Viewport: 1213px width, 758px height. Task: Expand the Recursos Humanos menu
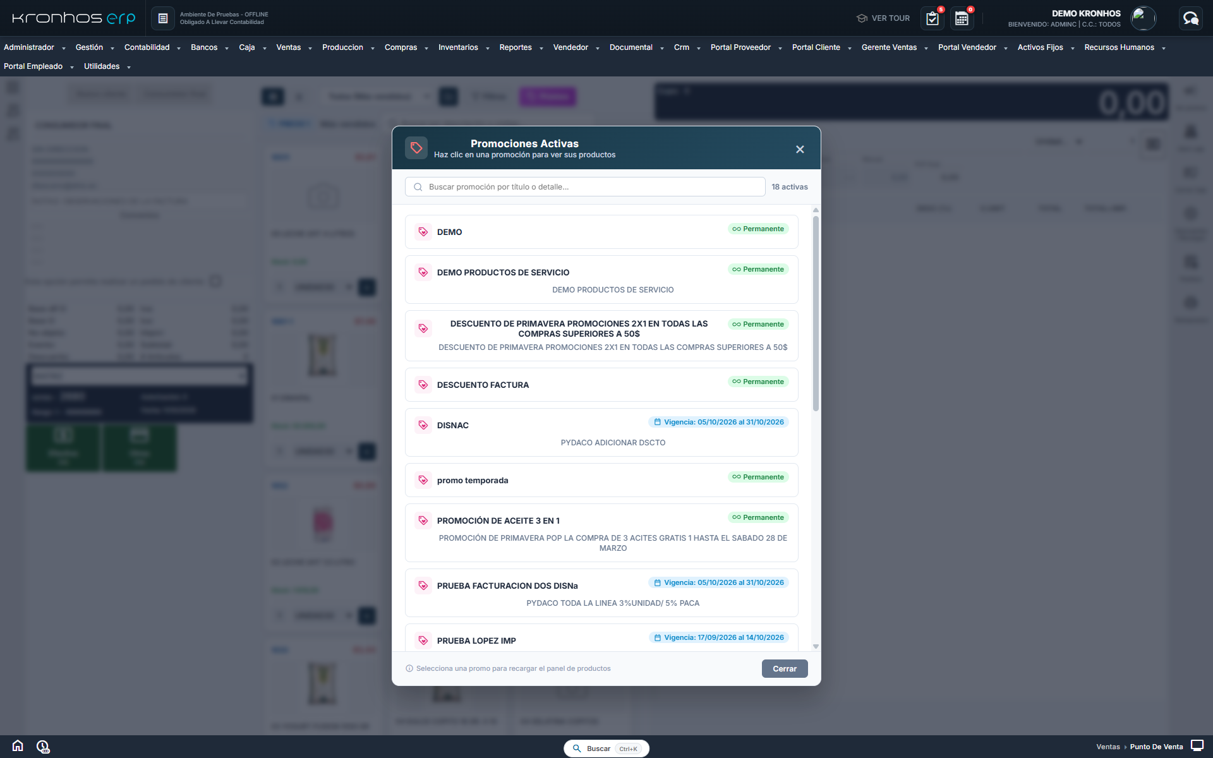coord(1125,47)
